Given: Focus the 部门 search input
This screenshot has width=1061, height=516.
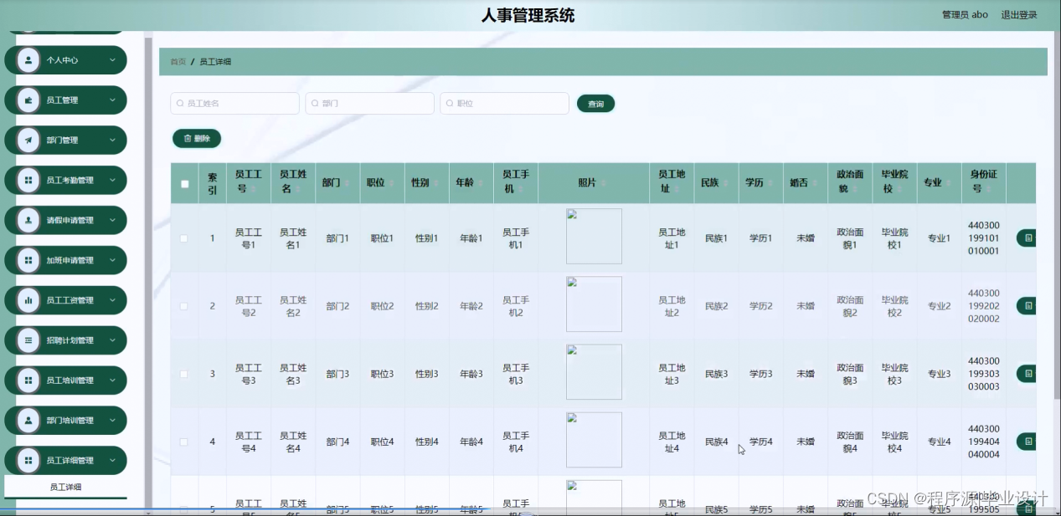Looking at the screenshot, I should (x=370, y=104).
